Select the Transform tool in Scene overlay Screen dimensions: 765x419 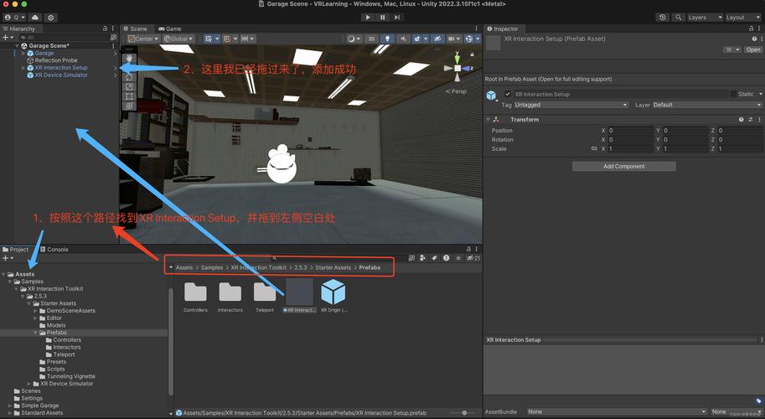click(129, 106)
